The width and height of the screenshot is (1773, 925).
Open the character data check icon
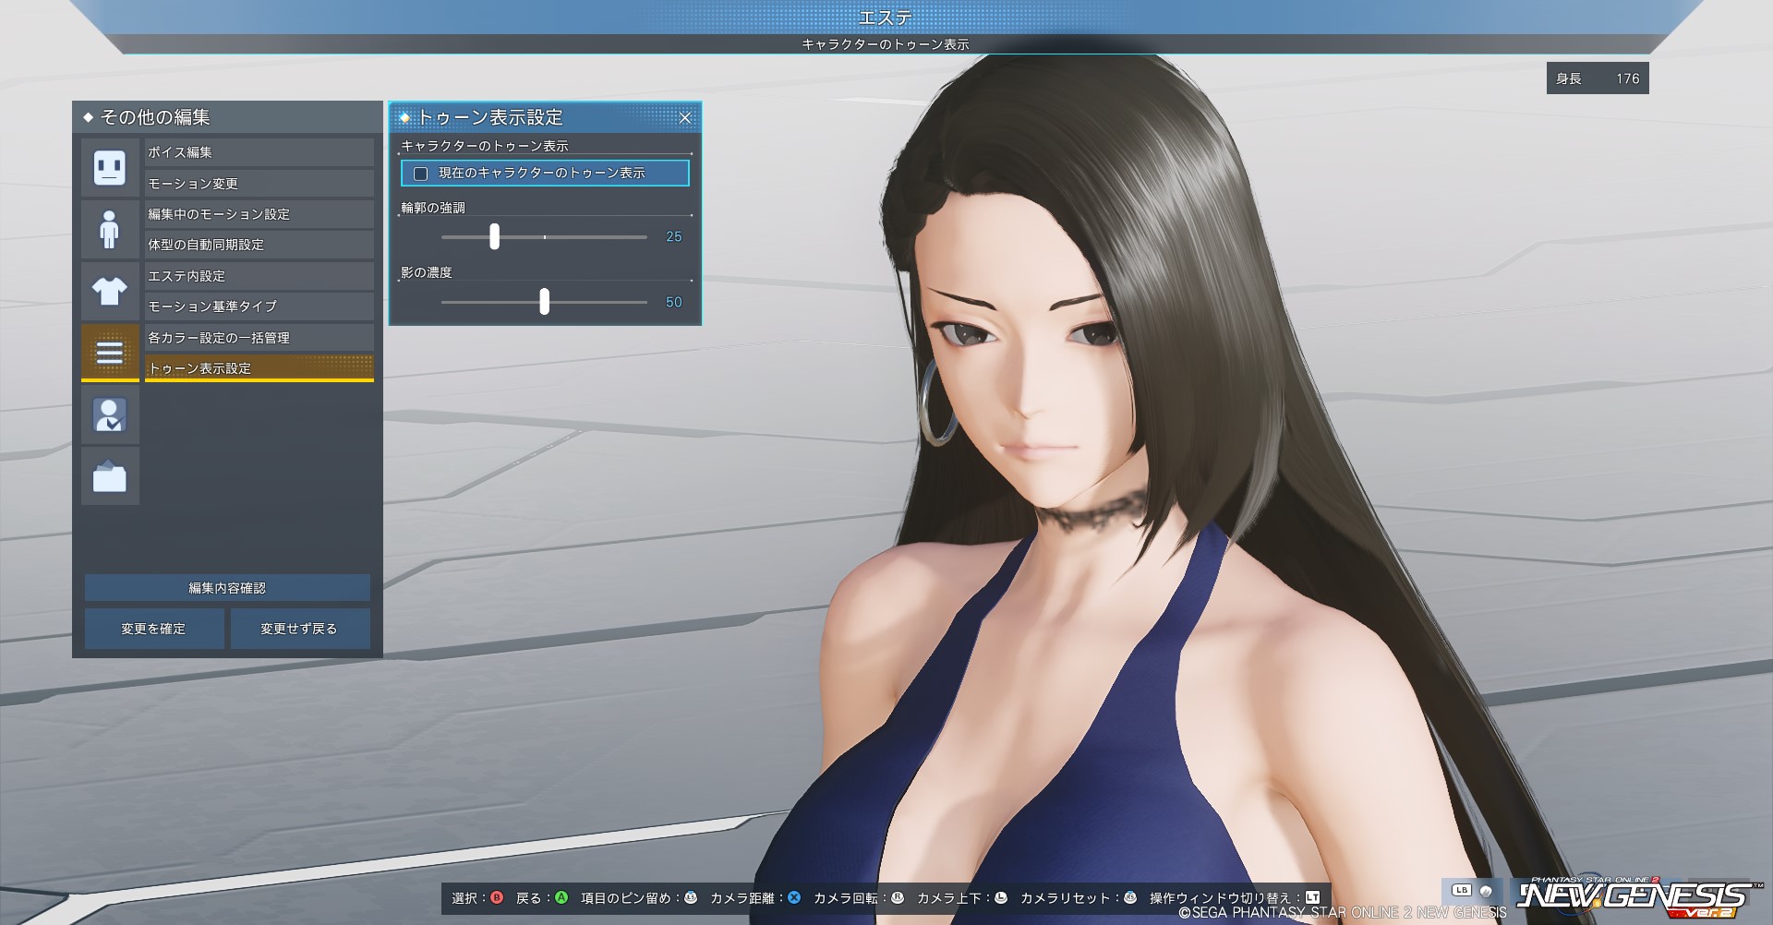[x=110, y=414]
